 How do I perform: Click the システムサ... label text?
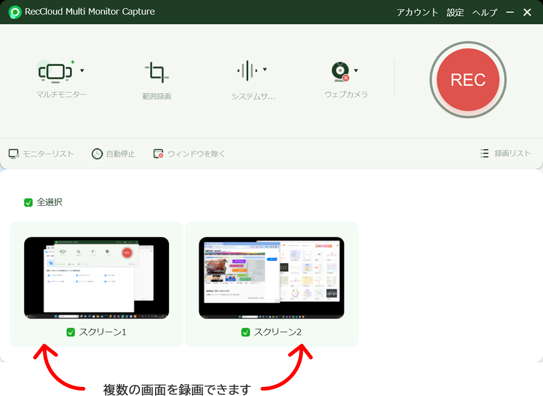tap(253, 97)
